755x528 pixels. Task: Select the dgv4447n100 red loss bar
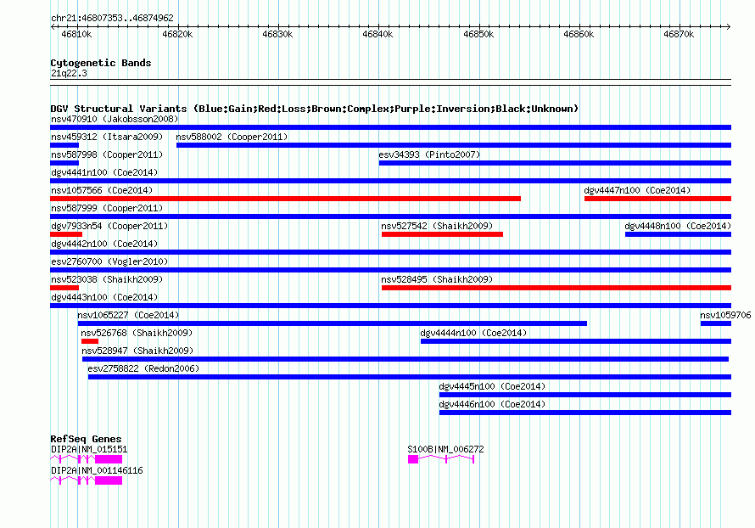point(657,199)
